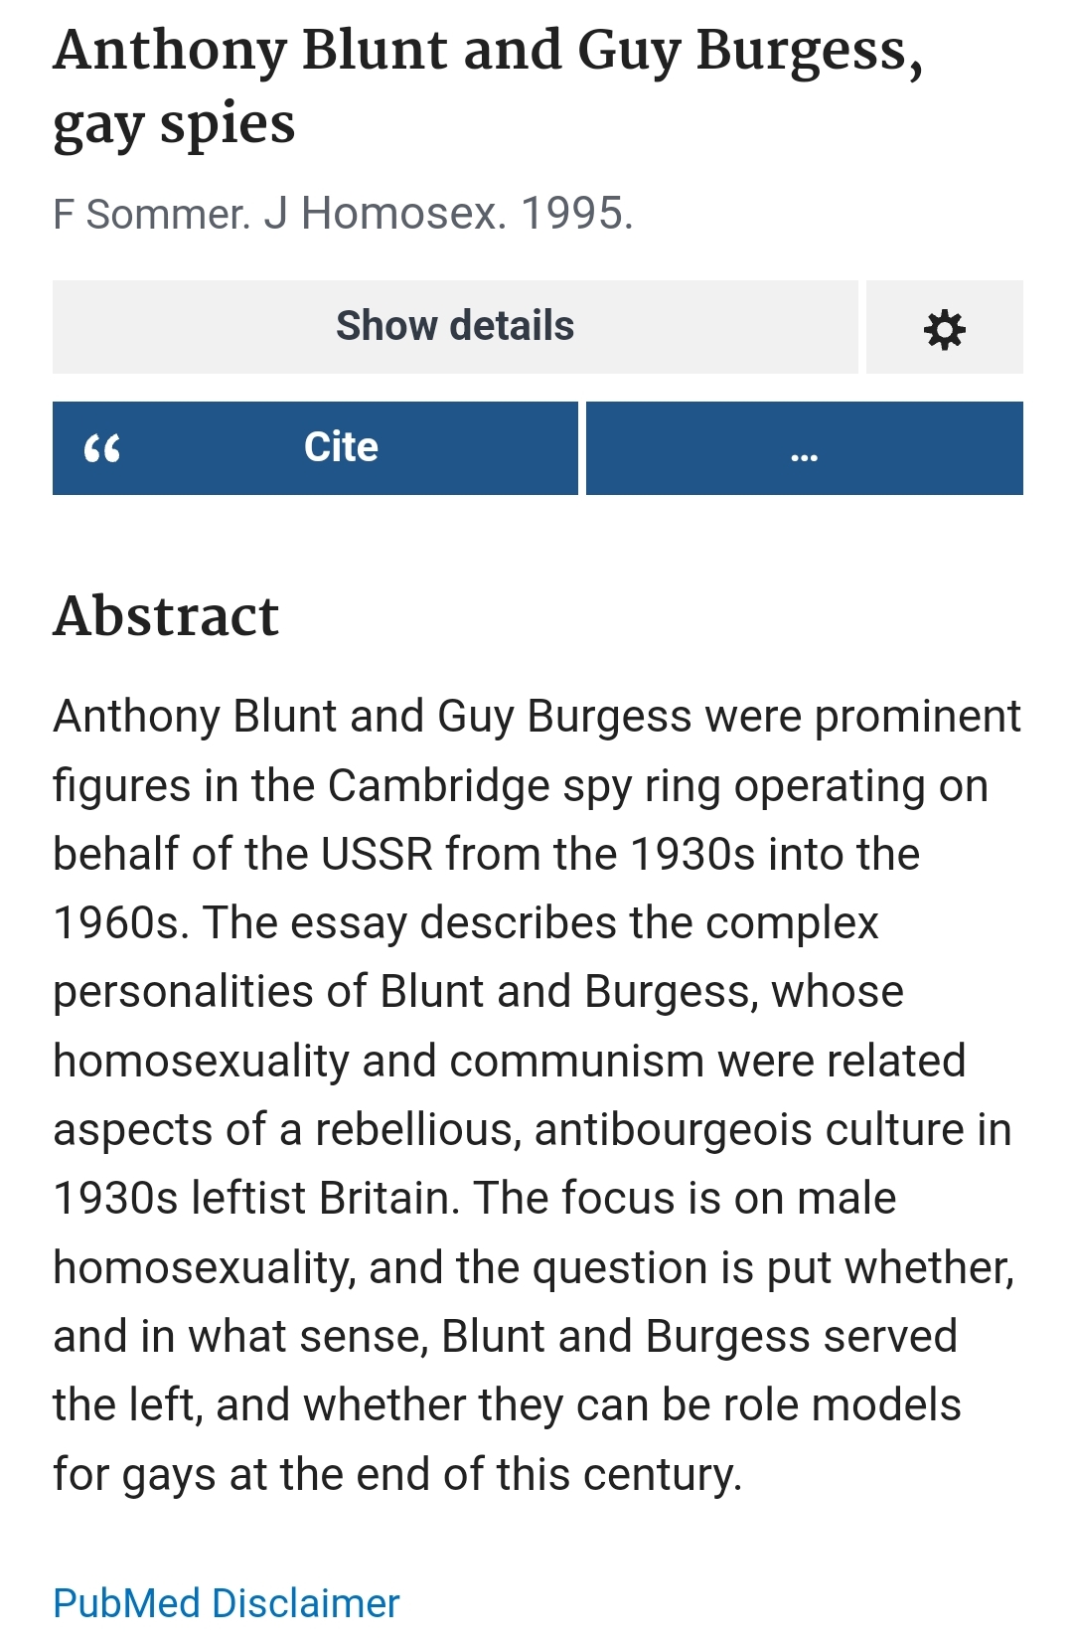Click the Abstract section heading

[166, 616]
